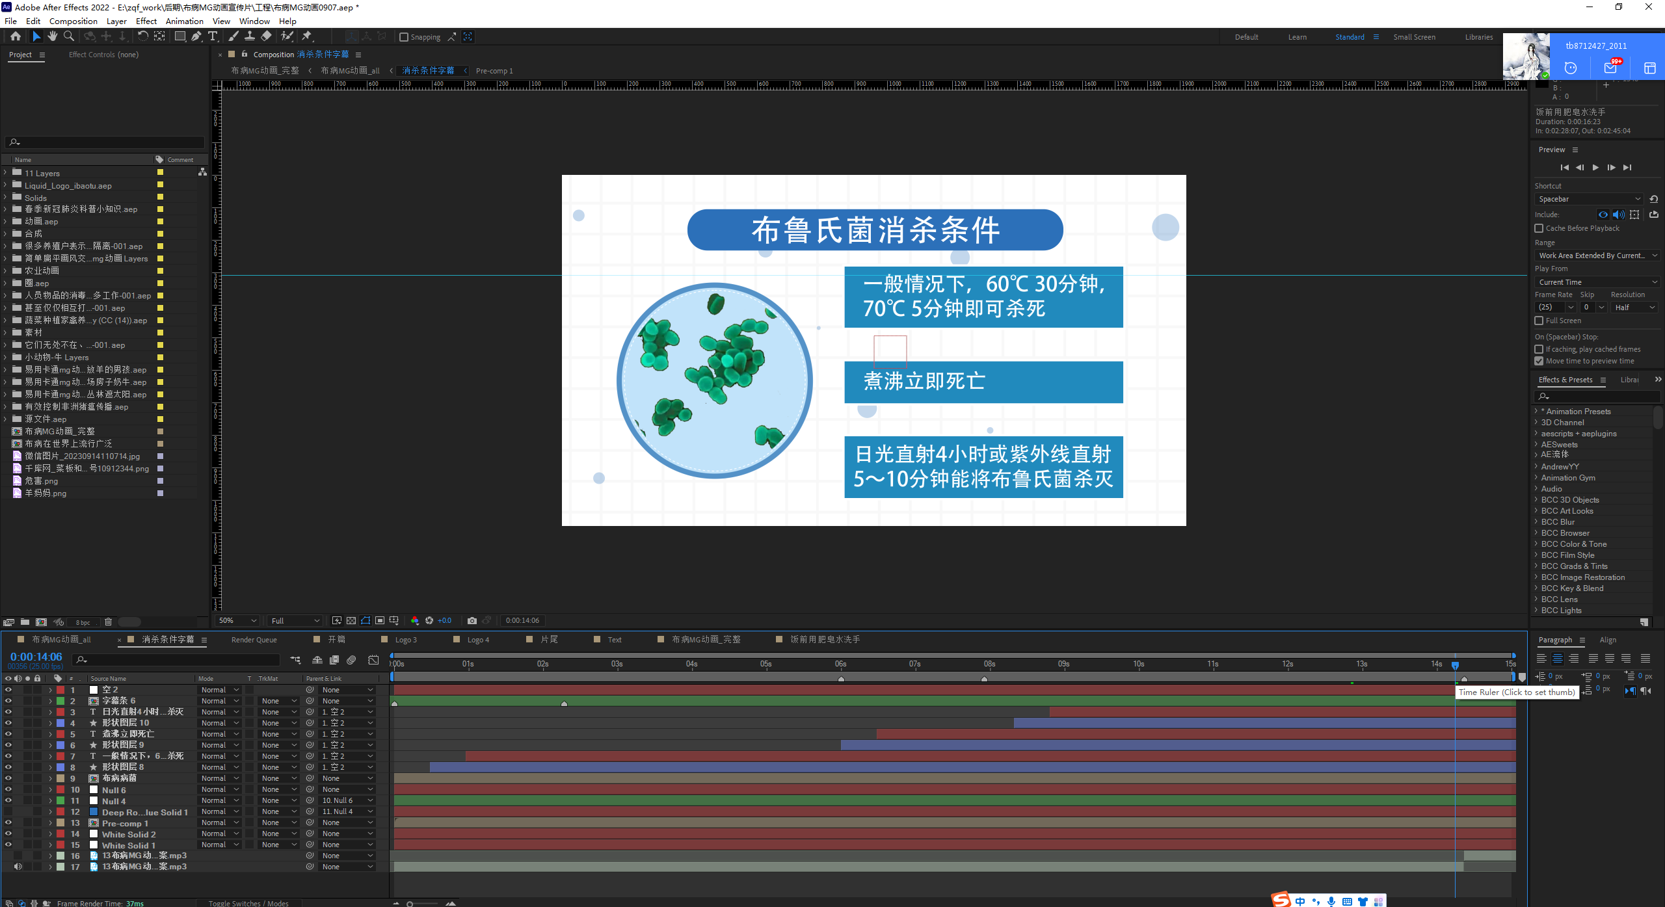Click the exposure value +0.0
Viewport: 1665px width, 907px height.
tap(445, 620)
